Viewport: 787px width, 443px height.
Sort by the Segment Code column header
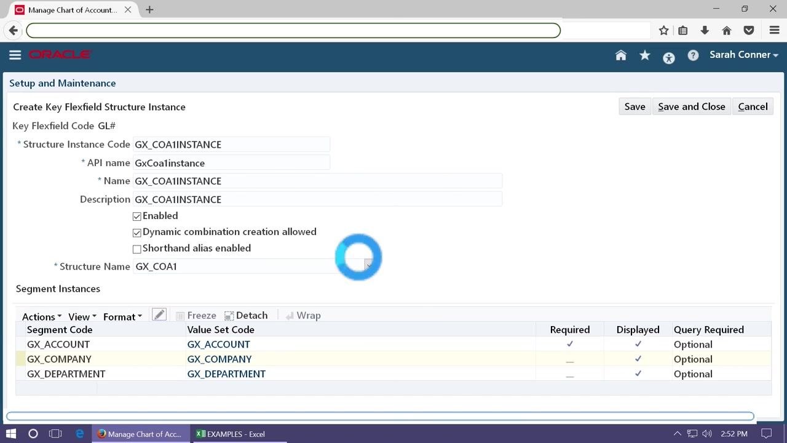coord(60,330)
